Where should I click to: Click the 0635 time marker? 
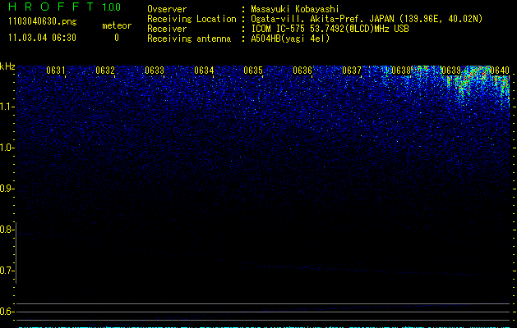point(253,71)
